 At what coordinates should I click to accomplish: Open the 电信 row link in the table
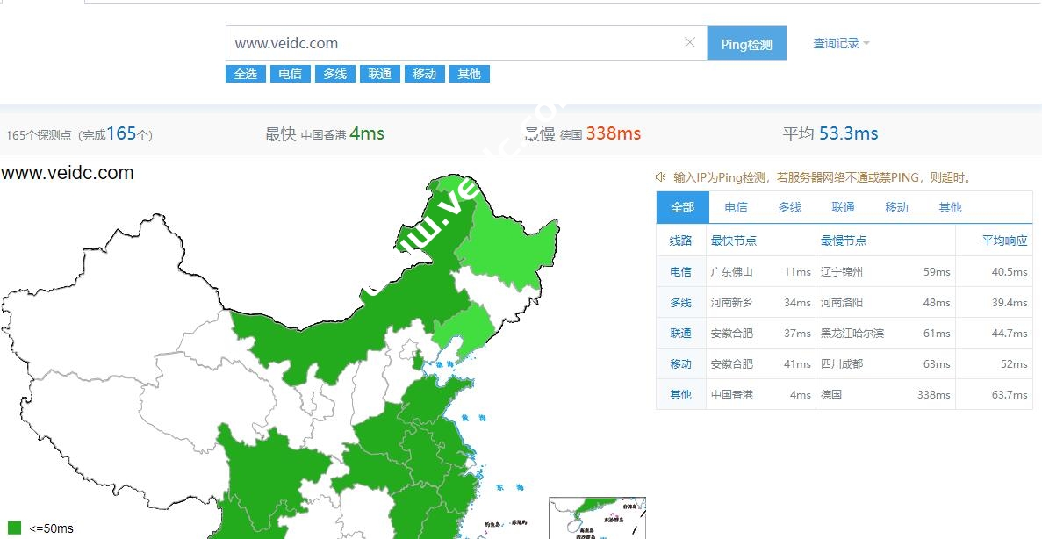(x=680, y=272)
